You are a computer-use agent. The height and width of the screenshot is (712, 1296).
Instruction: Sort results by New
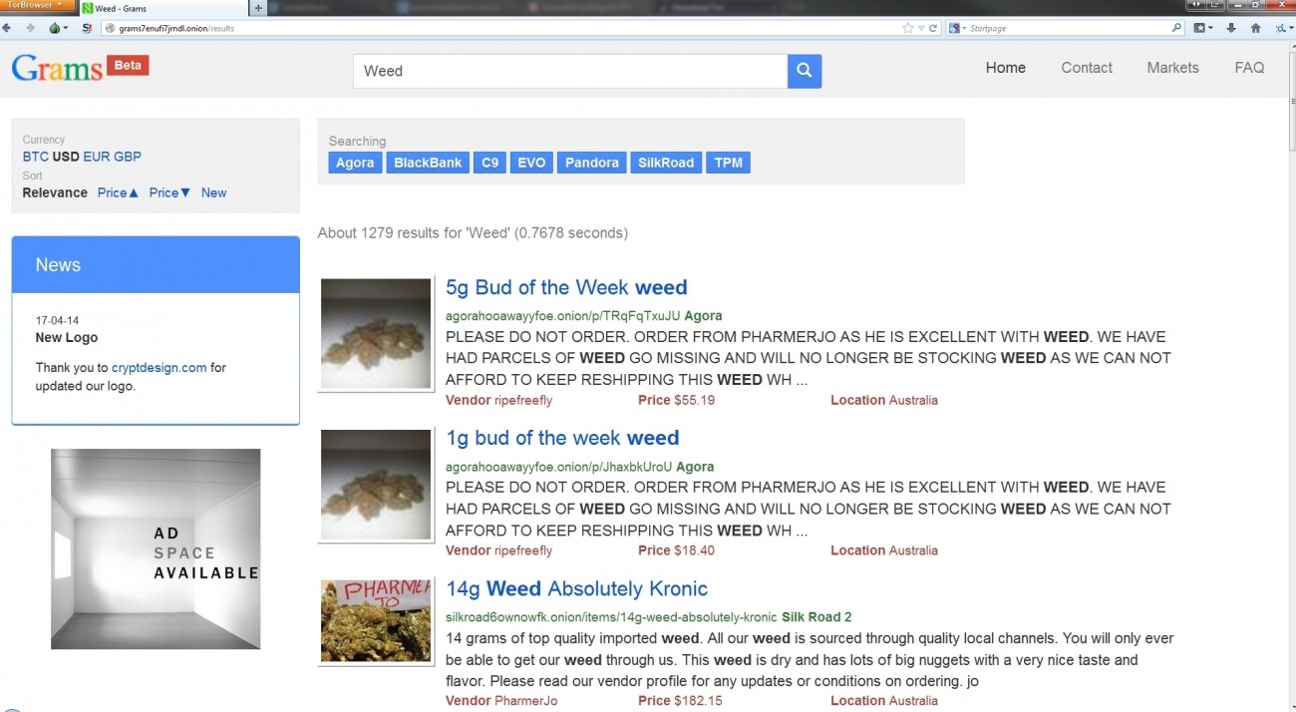(214, 192)
